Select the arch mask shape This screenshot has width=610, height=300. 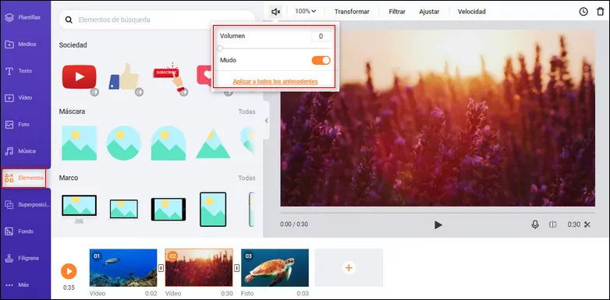pos(168,143)
